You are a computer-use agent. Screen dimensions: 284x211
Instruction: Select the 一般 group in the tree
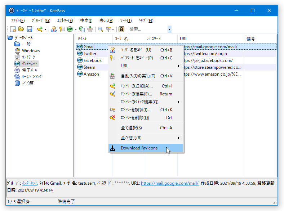[26, 44]
